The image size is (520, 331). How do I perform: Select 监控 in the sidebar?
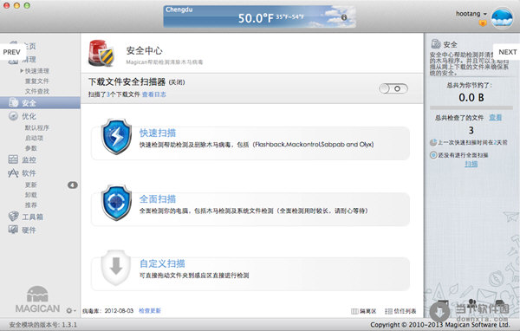[29, 159]
